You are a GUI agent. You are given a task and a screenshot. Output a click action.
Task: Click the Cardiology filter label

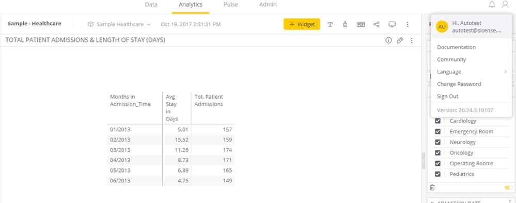463,121
